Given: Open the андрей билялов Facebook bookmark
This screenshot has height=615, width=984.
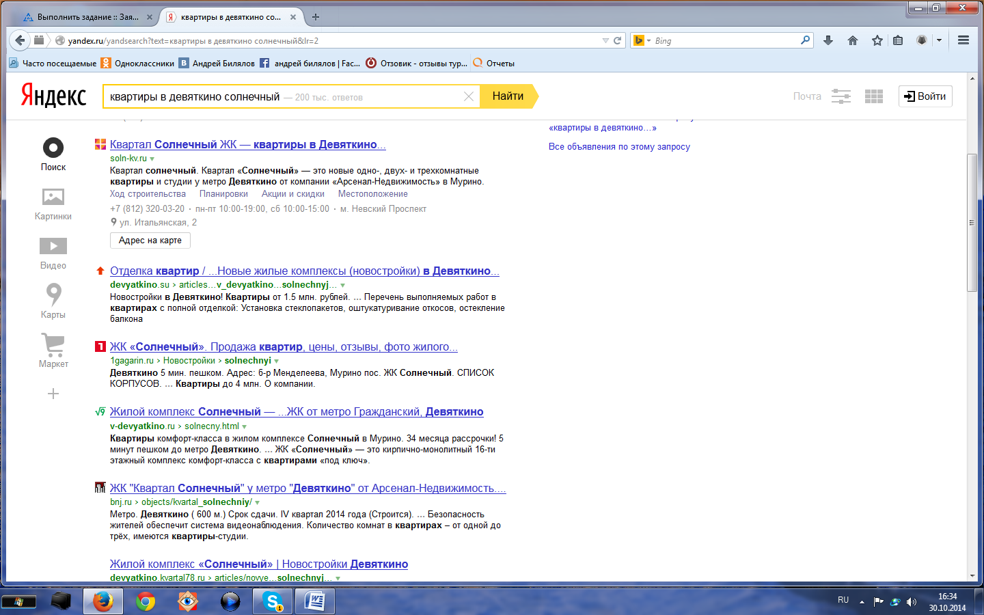Looking at the screenshot, I should pos(310,63).
